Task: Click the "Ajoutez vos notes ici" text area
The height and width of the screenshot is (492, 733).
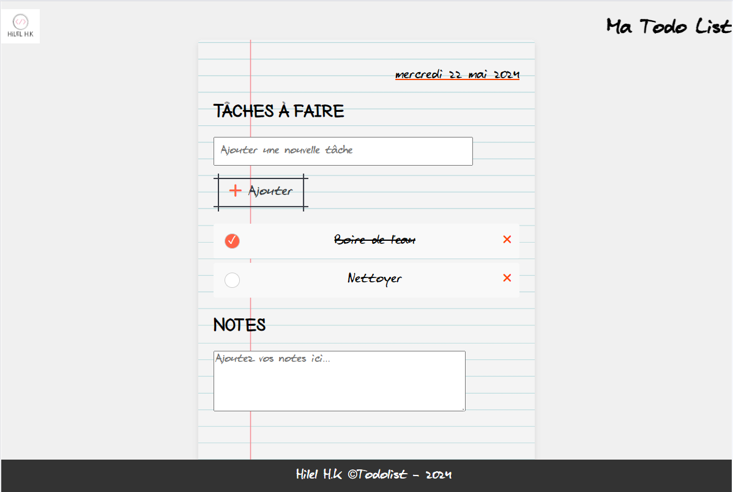Action: click(339, 380)
